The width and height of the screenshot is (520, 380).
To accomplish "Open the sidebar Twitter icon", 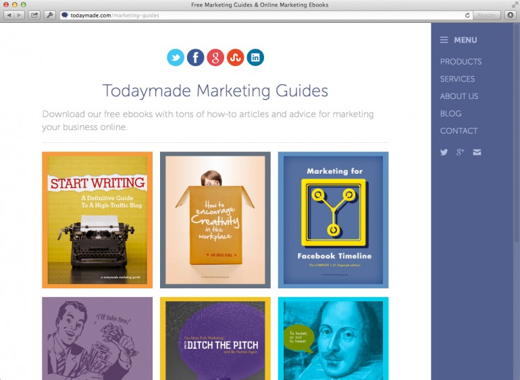I will click(x=444, y=152).
